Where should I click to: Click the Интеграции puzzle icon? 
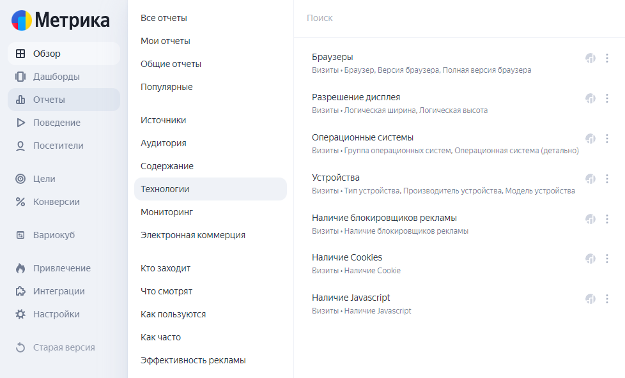click(20, 291)
